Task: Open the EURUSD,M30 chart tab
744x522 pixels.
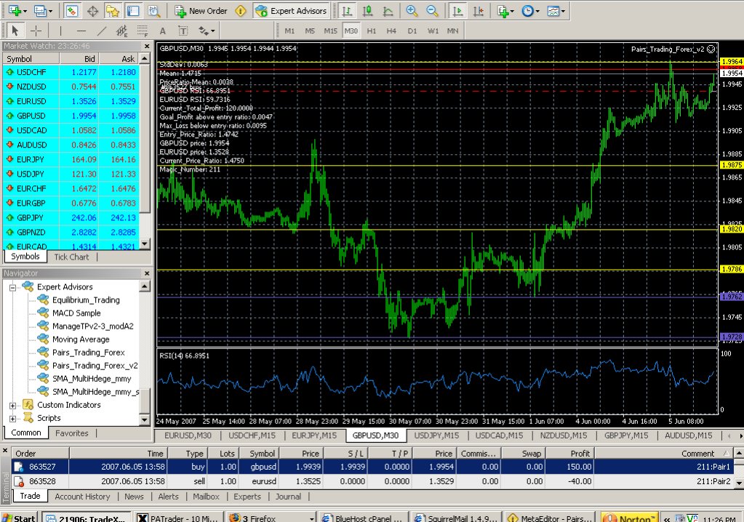Action: (188, 435)
